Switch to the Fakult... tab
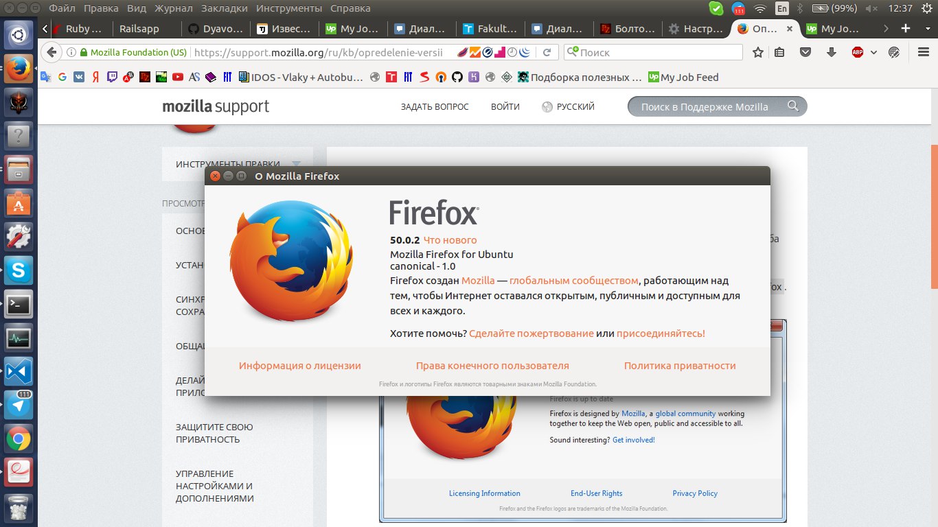Viewport: 938px width, 527px height. click(490, 29)
